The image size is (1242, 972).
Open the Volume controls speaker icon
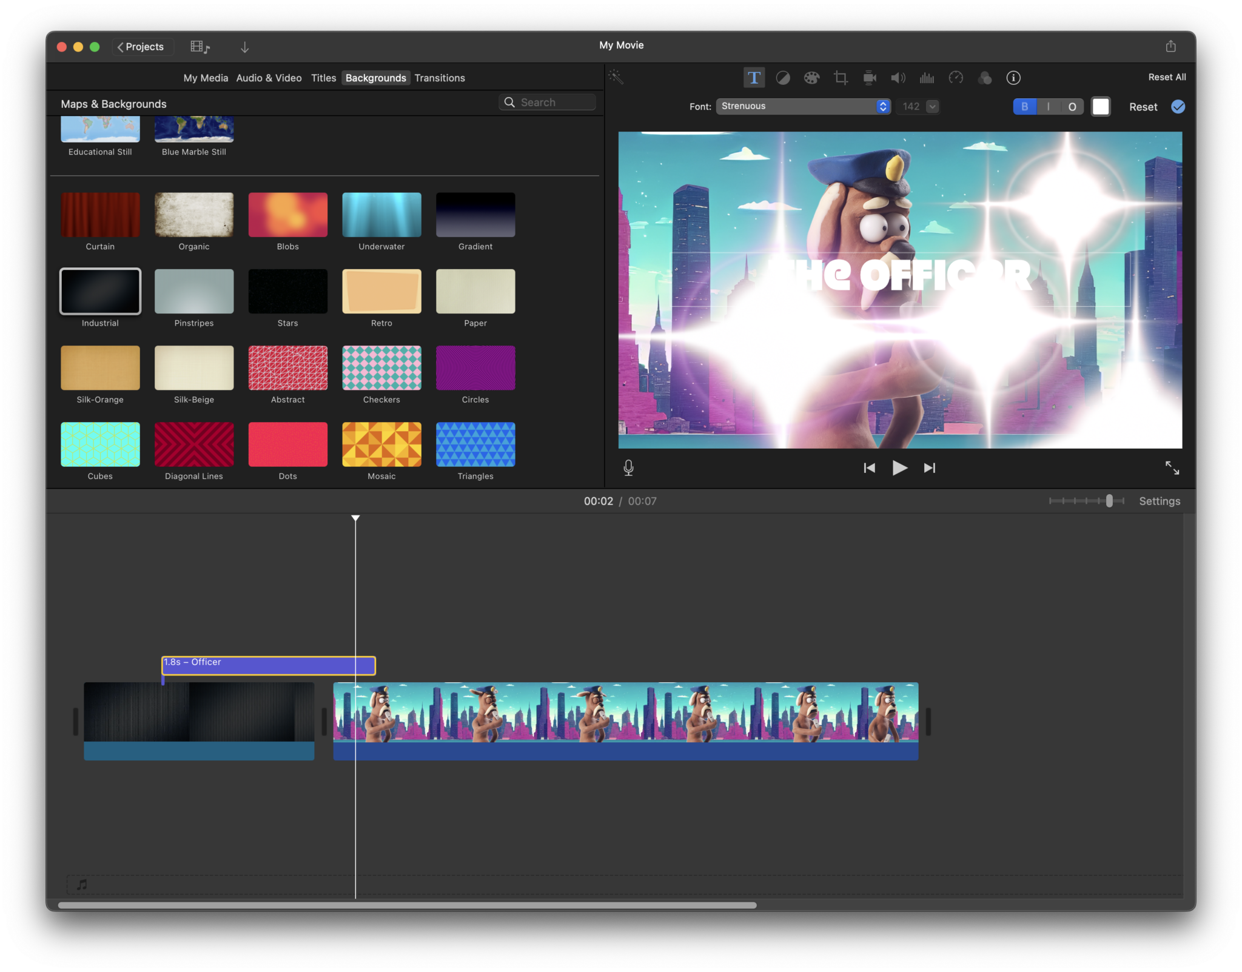click(x=898, y=78)
